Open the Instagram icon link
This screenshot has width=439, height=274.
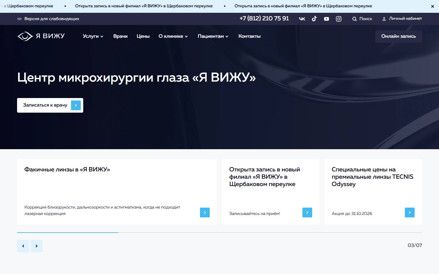click(x=339, y=19)
